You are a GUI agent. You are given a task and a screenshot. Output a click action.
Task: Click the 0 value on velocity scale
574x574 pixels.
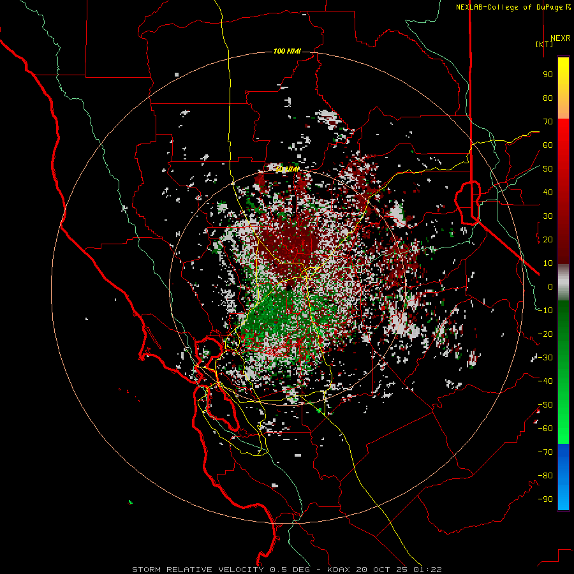550,287
